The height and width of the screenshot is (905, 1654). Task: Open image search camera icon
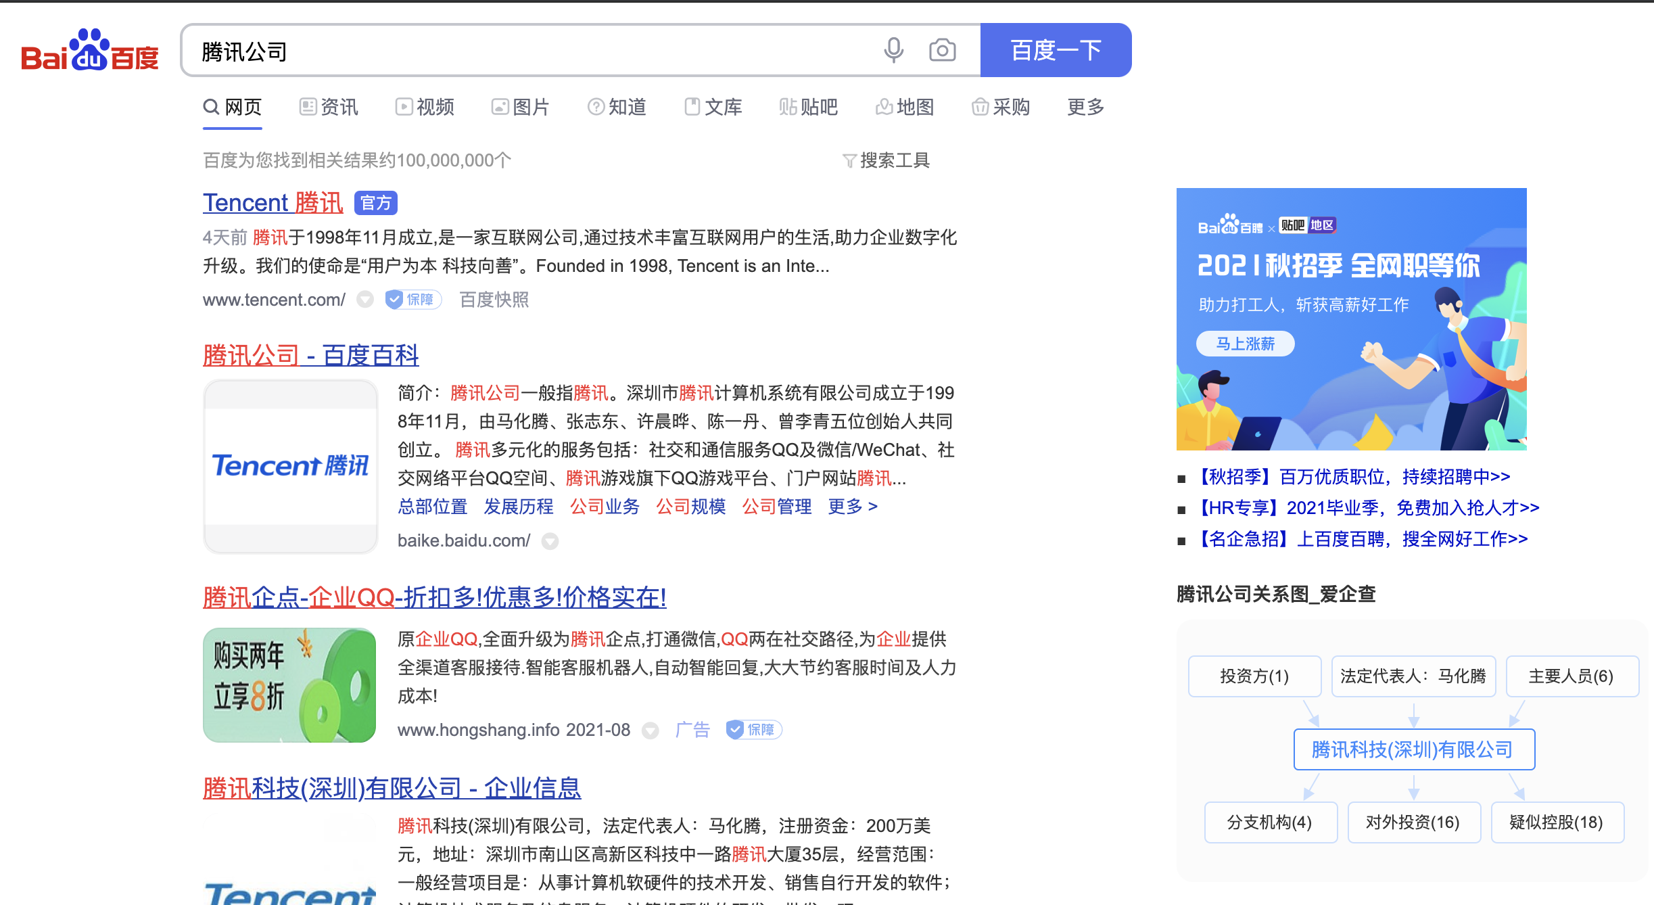[942, 50]
